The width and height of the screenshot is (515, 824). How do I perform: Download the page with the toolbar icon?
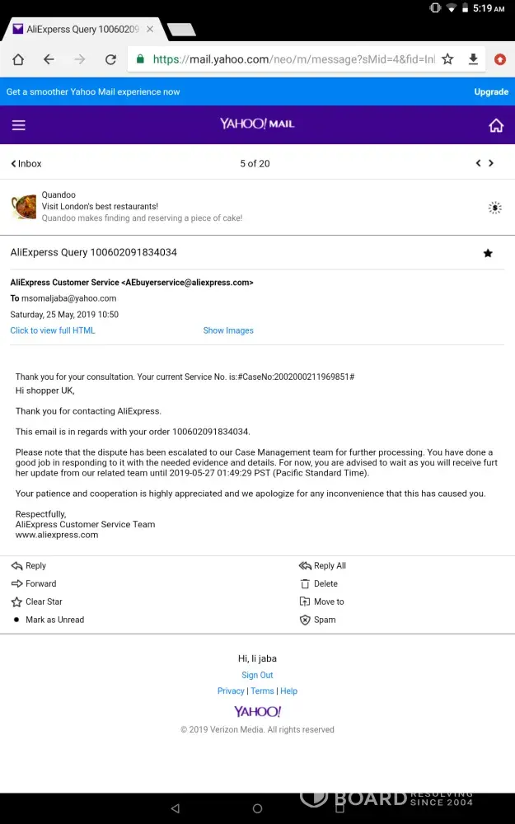click(x=473, y=59)
